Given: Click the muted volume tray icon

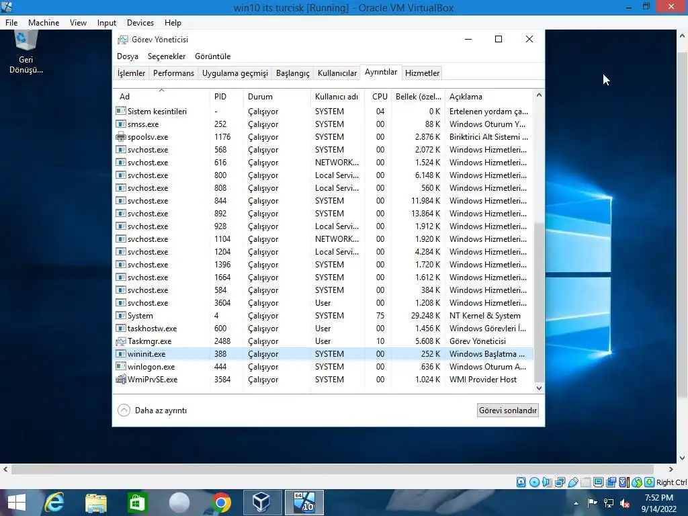Looking at the screenshot, I should pos(625,503).
